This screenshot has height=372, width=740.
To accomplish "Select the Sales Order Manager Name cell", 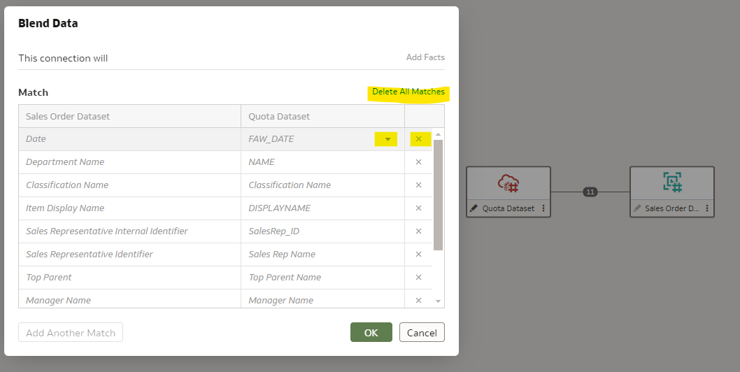I will pyautogui.click(x=130, y=299).
